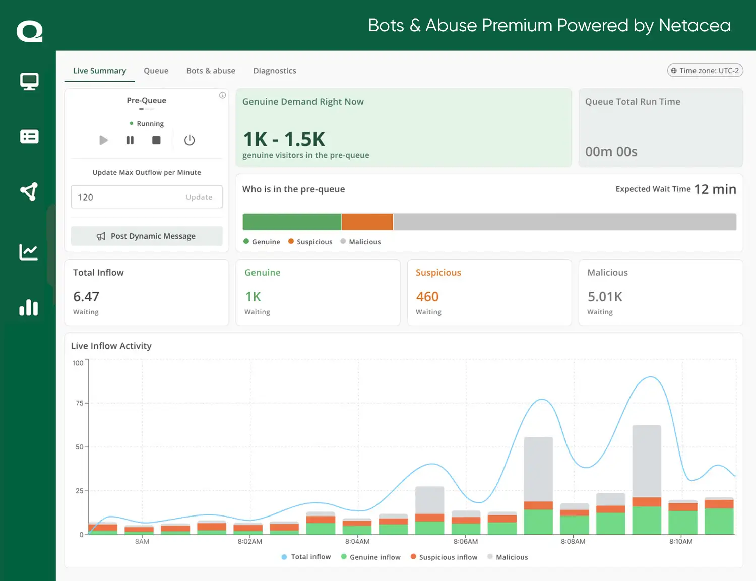Click the power icon for pre-queue
Viewport: 756px width, 581px height.
[x=190, y=140]
